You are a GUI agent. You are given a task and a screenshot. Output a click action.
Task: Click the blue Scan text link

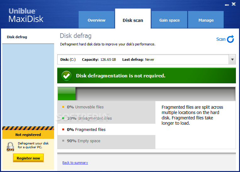pyautogui.click(x=221, y=39)
